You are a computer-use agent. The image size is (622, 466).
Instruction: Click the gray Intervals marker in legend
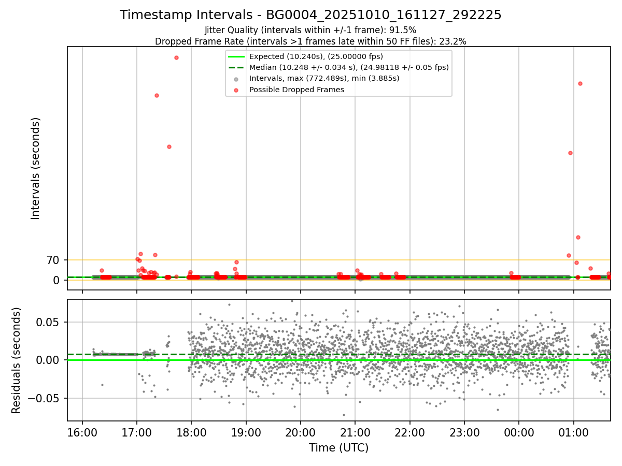(236, 79)
